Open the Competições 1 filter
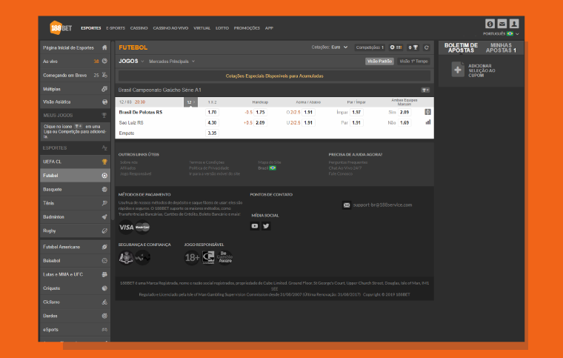563x358 pixels. pos(370,47)
